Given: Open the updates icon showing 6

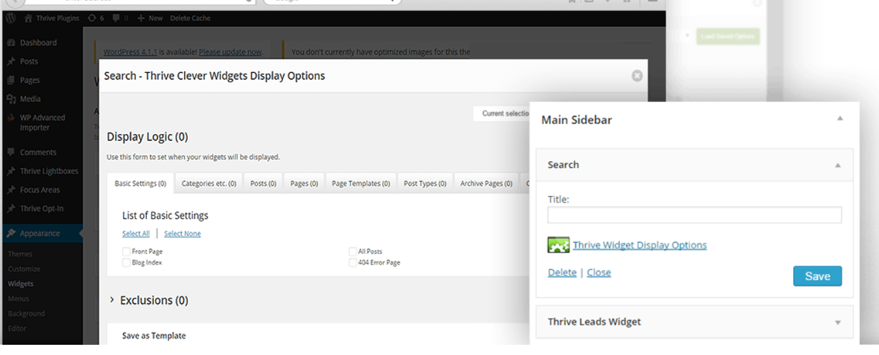Looking at the screenshot, I should [x=95, y=18].
